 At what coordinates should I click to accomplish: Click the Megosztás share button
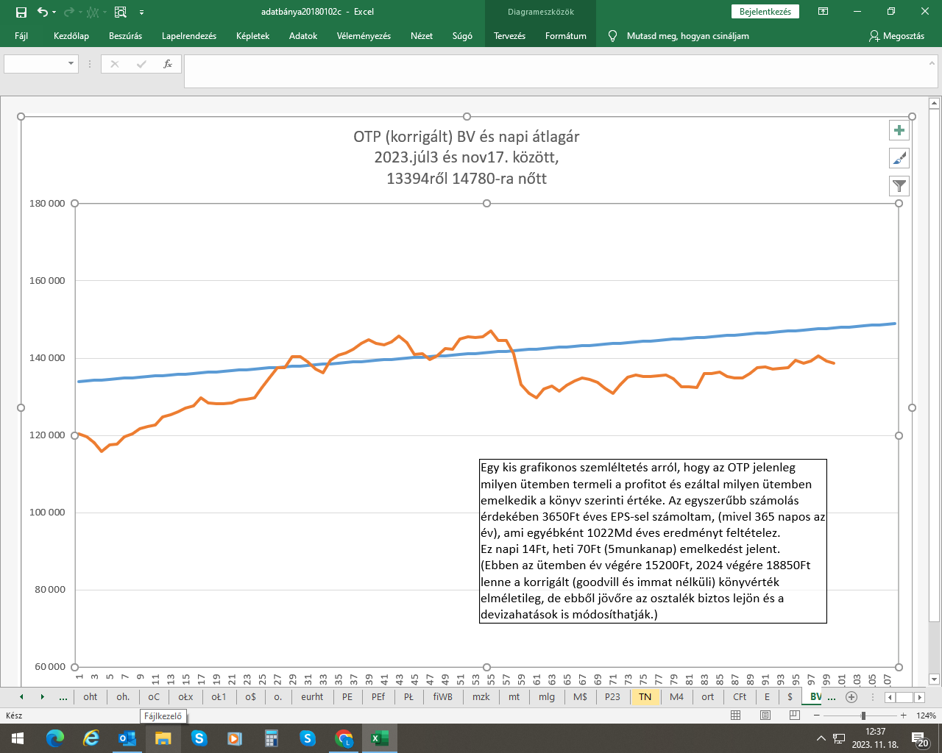tap(896, 36)
